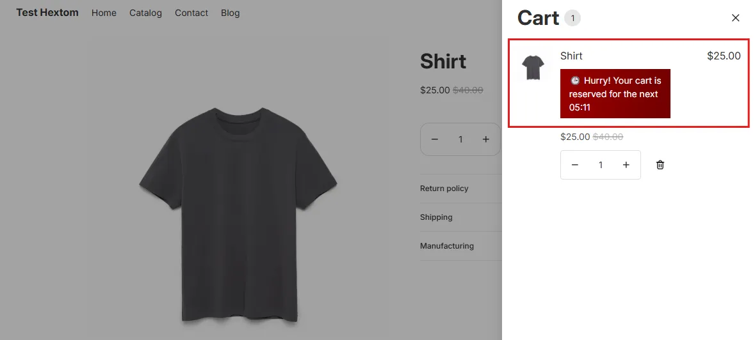Click the quantity field in the cart drawer

click(601, 165)
